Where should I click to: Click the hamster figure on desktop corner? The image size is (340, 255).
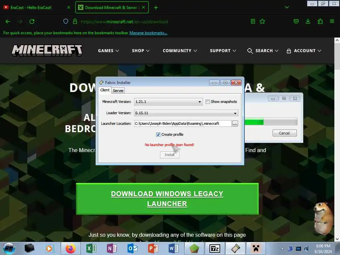[x=323, y=218]
